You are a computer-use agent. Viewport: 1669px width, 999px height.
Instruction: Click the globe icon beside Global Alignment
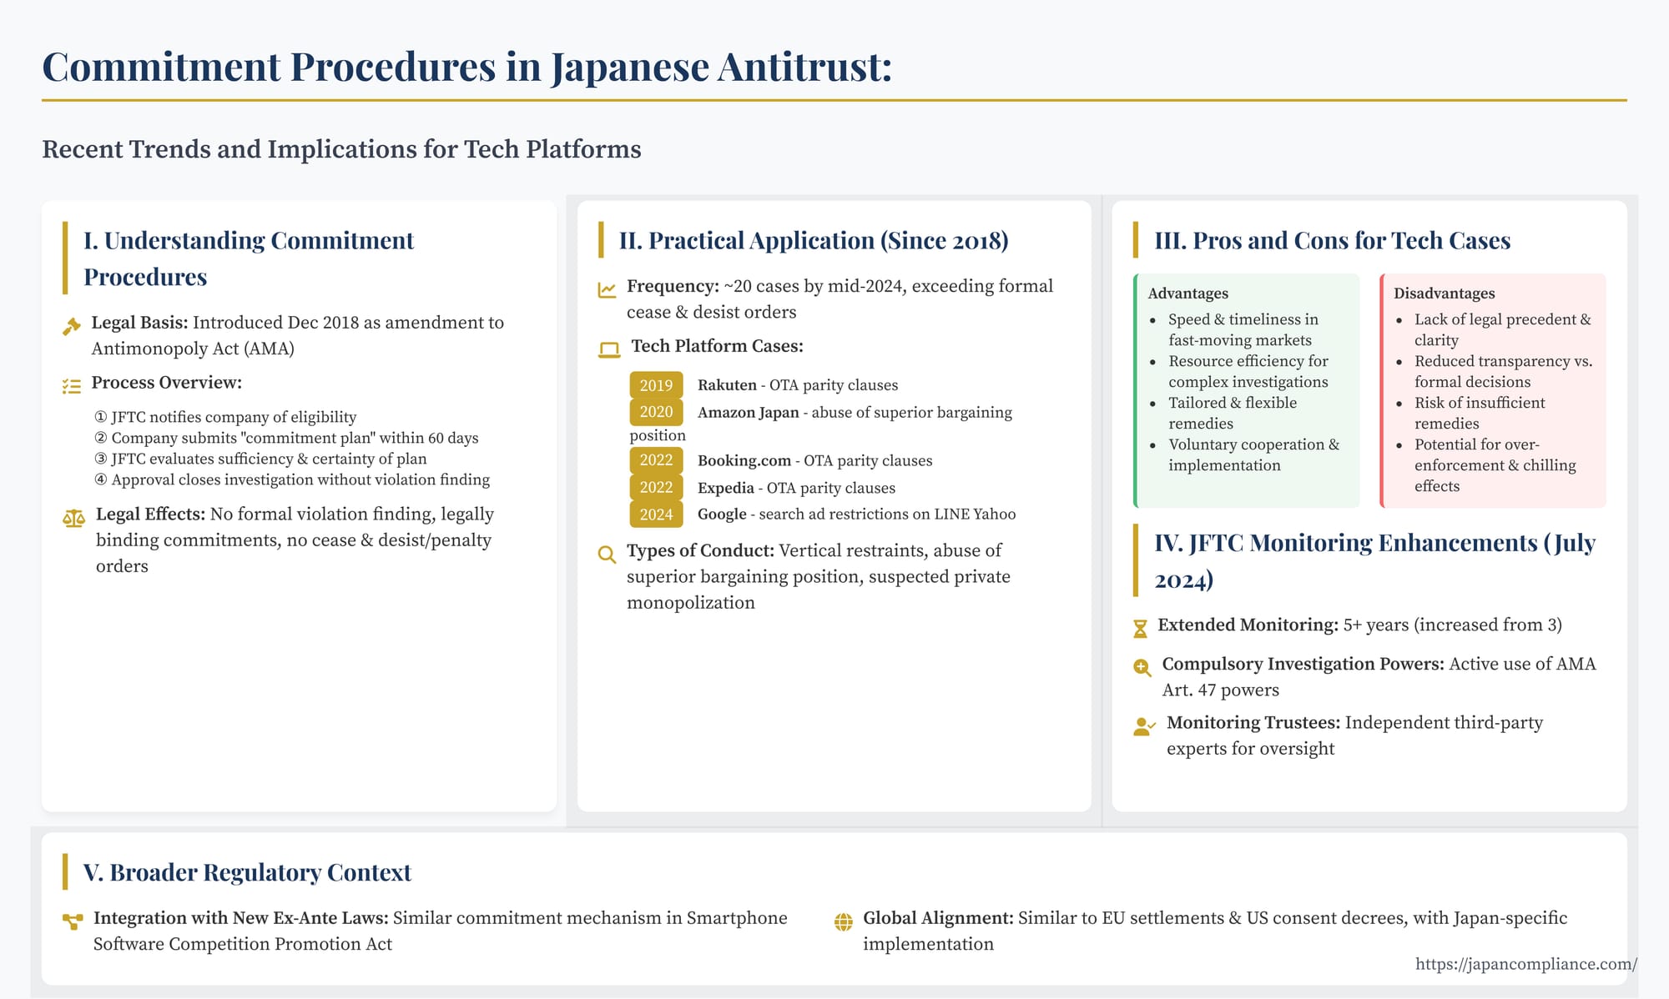pos(844,921)
